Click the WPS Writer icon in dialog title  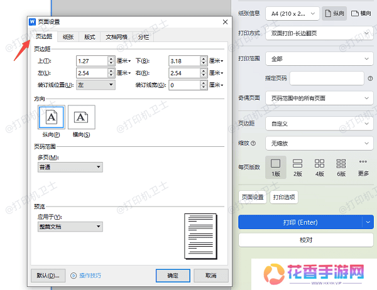pos(32,22)
